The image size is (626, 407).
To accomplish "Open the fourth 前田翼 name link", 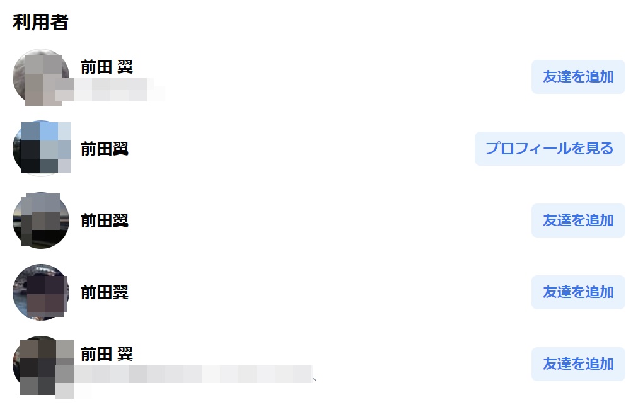I will point(105,292).
